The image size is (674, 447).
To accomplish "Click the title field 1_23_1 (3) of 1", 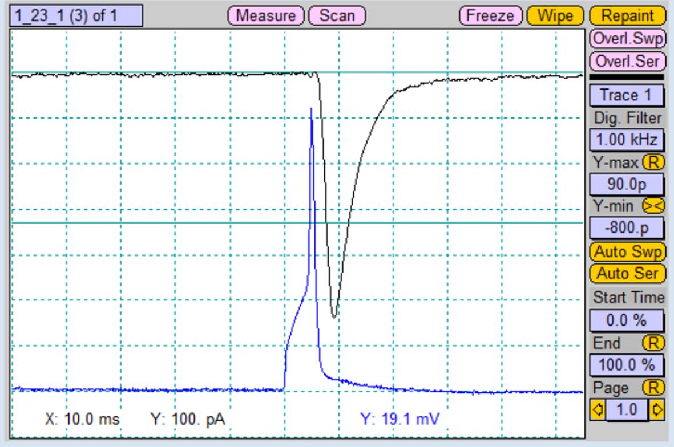I will 76,16.
